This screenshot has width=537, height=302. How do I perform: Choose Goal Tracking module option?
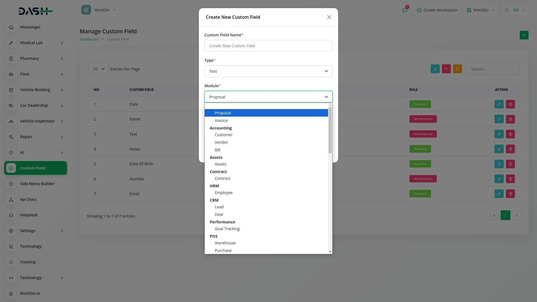click(x=227, y=229)
